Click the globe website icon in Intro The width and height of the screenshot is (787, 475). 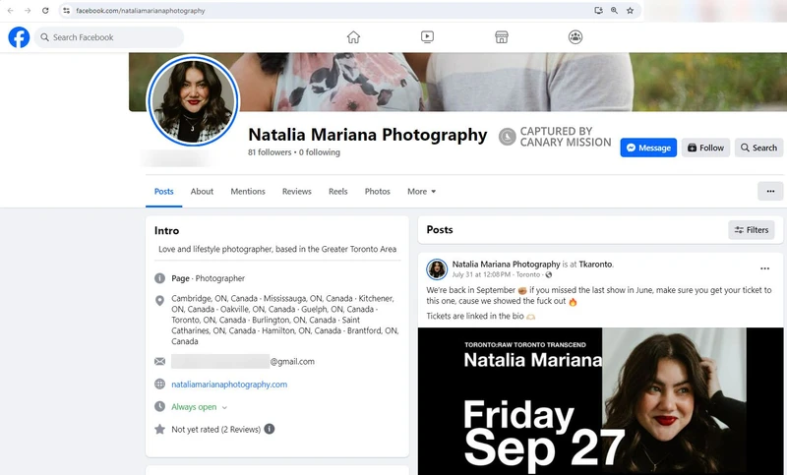[x=159, y=385]
